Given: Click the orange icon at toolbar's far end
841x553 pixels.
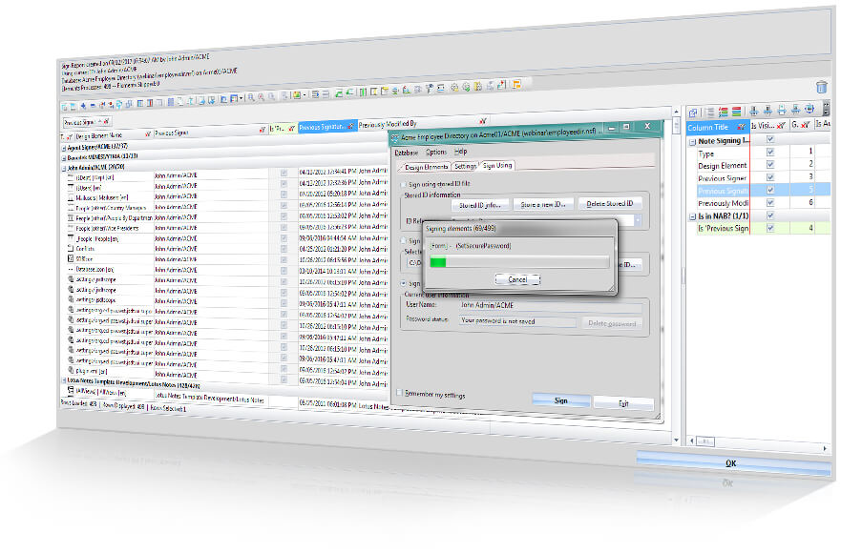Looking at the screenshot, I should coord(516,84).
